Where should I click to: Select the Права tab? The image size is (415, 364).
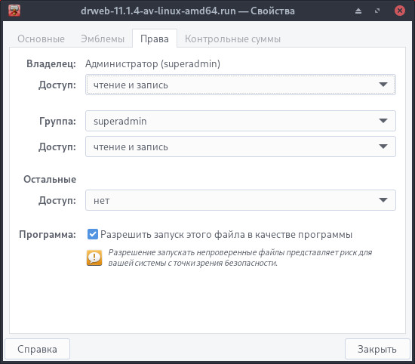pyautogui.click(x=155, y=39)
